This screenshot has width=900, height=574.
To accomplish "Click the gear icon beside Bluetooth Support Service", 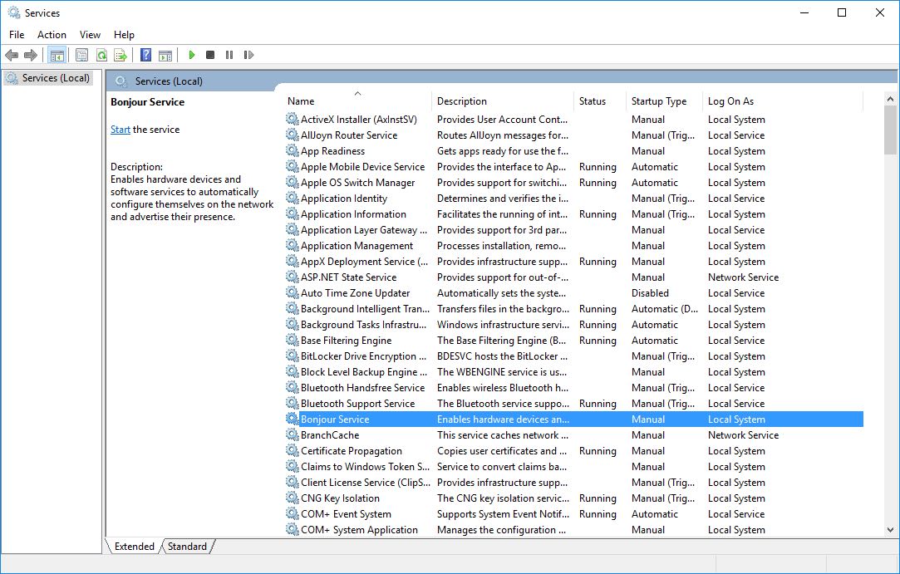I will (293, 404).
